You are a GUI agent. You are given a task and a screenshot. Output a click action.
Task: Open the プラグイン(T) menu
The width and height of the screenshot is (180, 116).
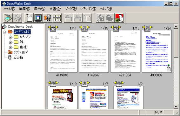tap(88, 9)
